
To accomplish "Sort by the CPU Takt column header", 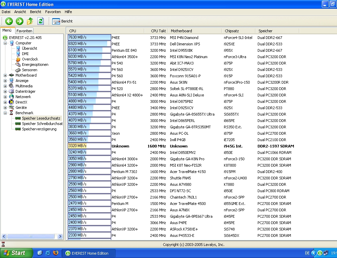I will 156,31.
